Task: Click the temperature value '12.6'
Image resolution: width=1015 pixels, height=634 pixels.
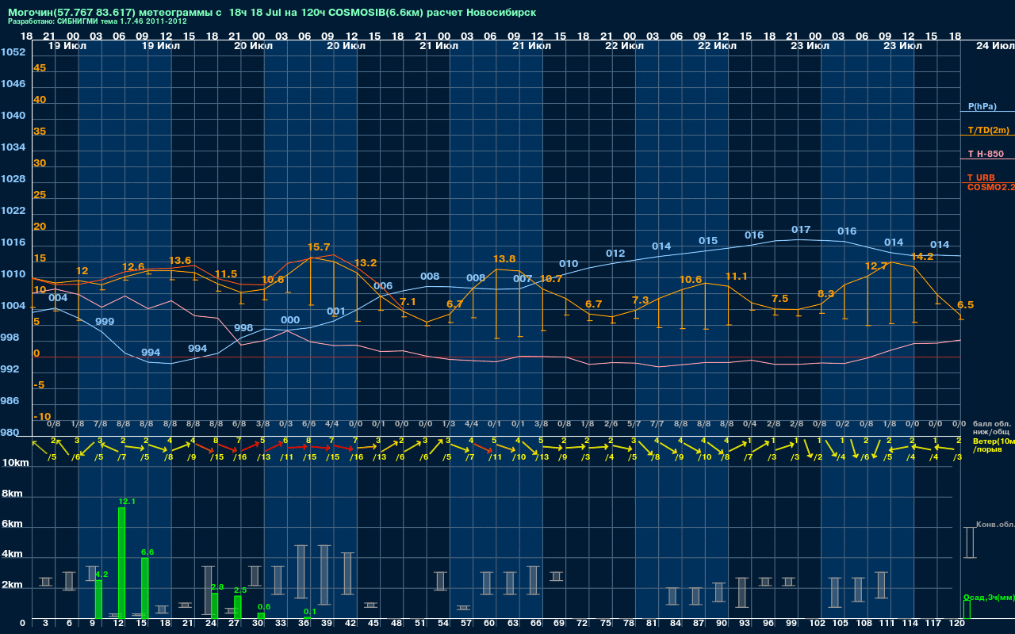Action: (133, 267)
